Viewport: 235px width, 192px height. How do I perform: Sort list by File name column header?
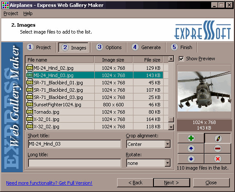tap(59, 60)
